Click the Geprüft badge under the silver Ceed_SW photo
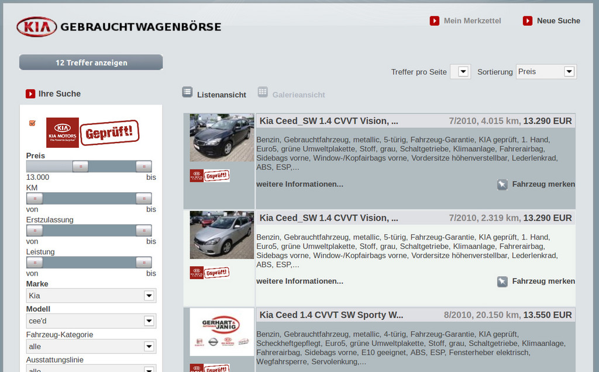This screenshot has height=372, width=599. tap(210, 272)
